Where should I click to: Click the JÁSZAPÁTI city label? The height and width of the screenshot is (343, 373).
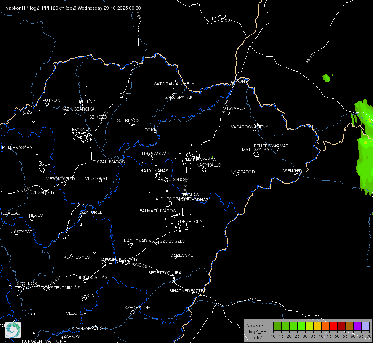[x=22, y=232]
